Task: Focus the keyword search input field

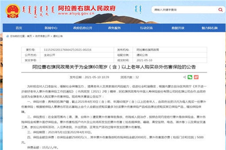Action: tap(184, 10)
